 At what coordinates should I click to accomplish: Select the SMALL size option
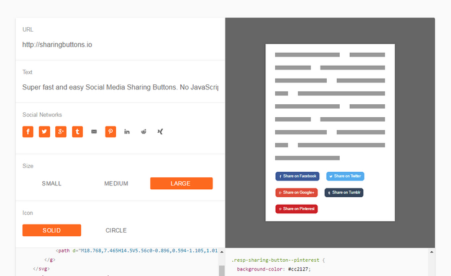point(52,184)
